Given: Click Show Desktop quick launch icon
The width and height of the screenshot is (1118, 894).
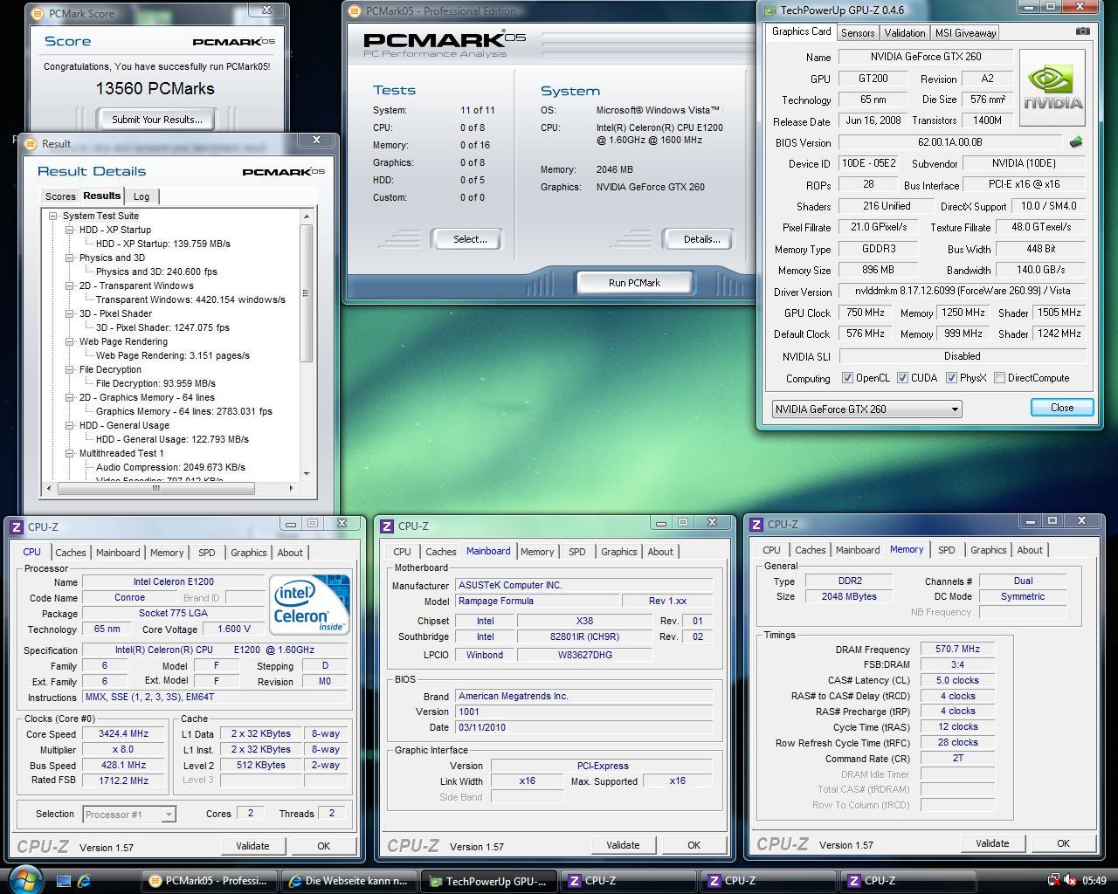Looking at the screenshot, I should (64, 881).
